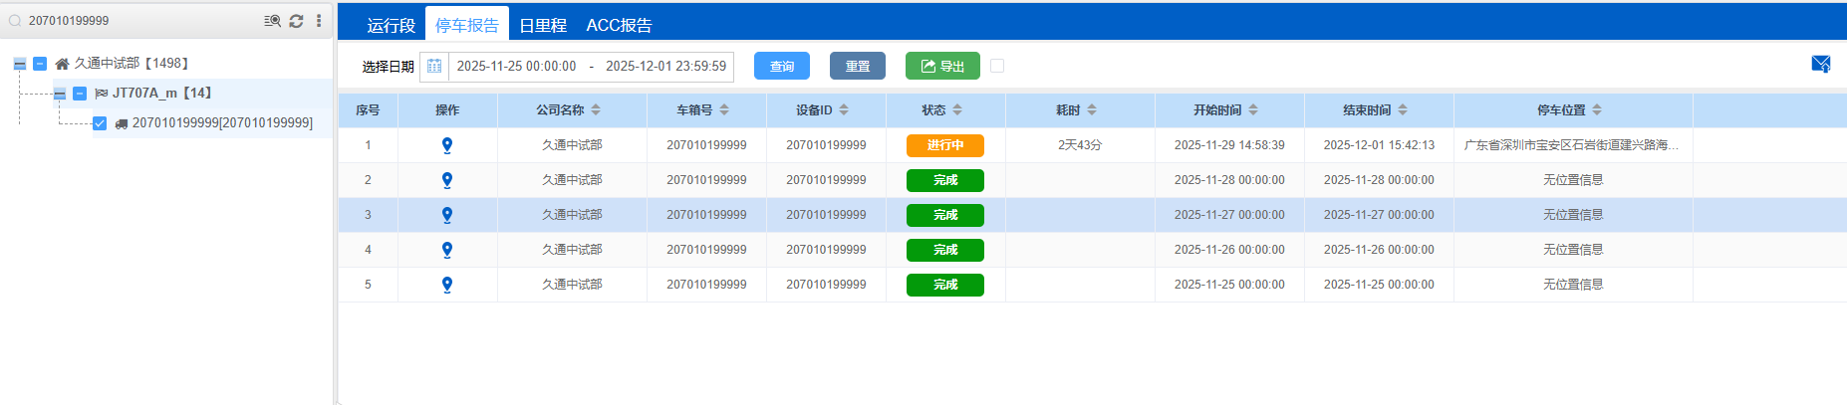Collapse the 久通中试部 tree node
This screenshot has width=1847, height=405.
coord(19,64)
